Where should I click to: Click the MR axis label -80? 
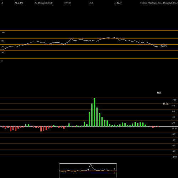(x=174, y=151)
